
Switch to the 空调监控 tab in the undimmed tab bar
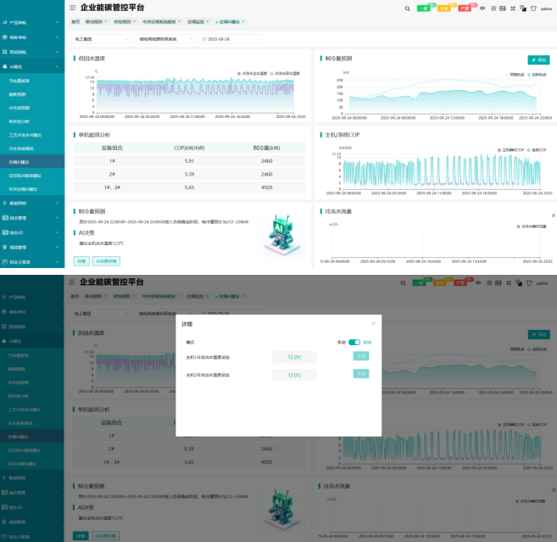tap(198, 22)
